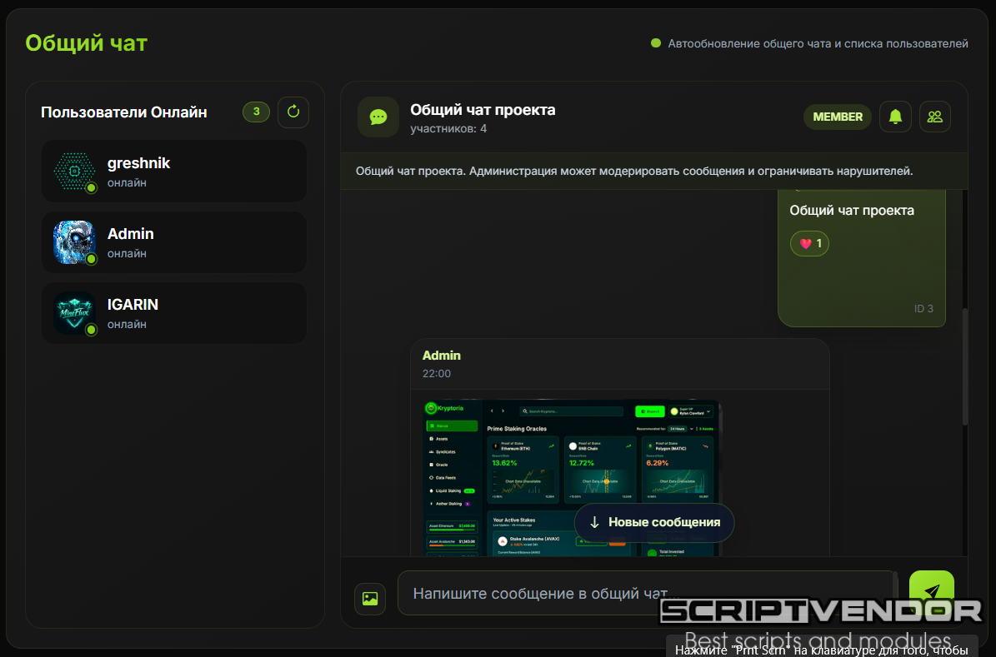Click the Admin sender name in message

coord(442,356)
